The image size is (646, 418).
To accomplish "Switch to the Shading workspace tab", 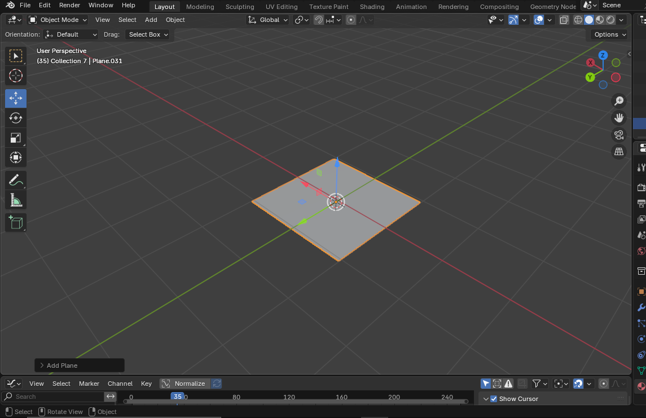I will click(372, 7).
